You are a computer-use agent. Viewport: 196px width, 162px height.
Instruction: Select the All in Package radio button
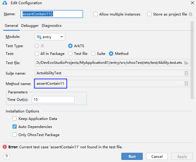click(37, 54)
